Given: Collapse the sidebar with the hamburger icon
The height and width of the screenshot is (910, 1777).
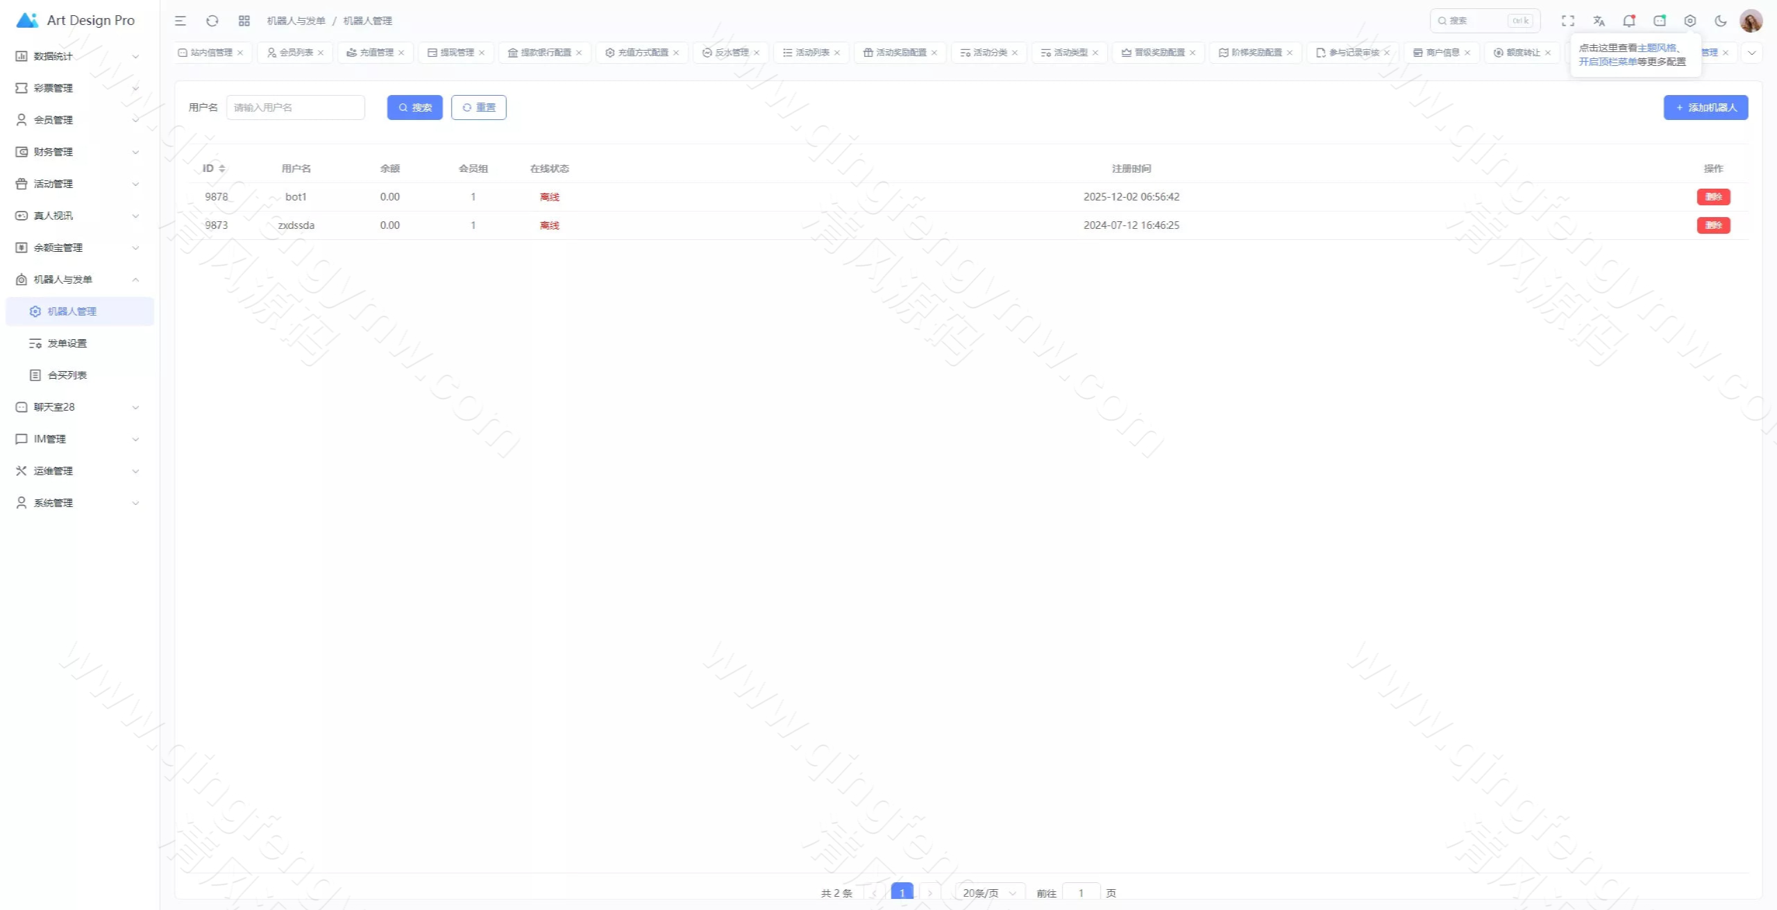Looking at the screenshot, I should pyautogui.click(x=180, y=21).
